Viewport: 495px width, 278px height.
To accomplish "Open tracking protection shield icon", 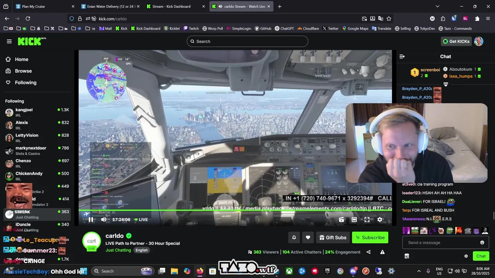I will point(72,19).
